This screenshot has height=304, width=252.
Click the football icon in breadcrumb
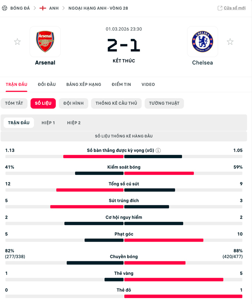click(x=5, y=8)
